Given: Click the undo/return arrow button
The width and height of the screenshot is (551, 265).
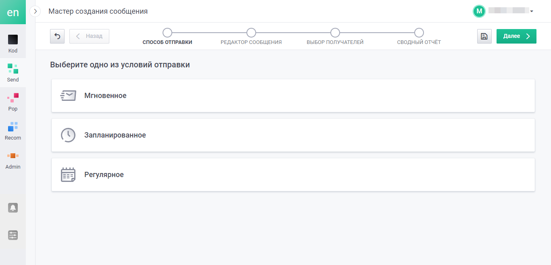Looking at the screenshot, I should pos(57,36).
